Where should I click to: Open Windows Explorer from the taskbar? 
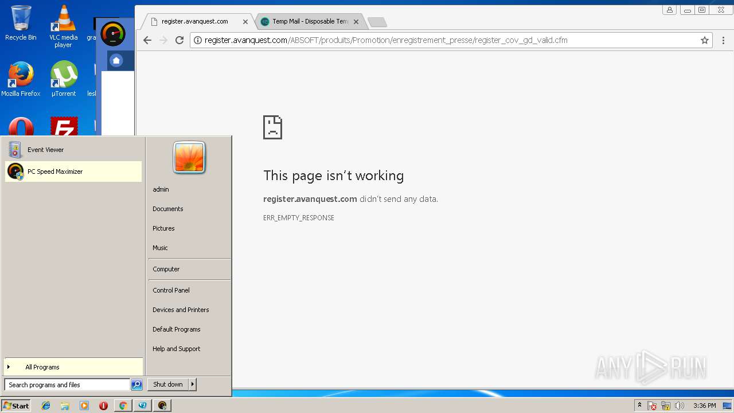click(65, 406)
